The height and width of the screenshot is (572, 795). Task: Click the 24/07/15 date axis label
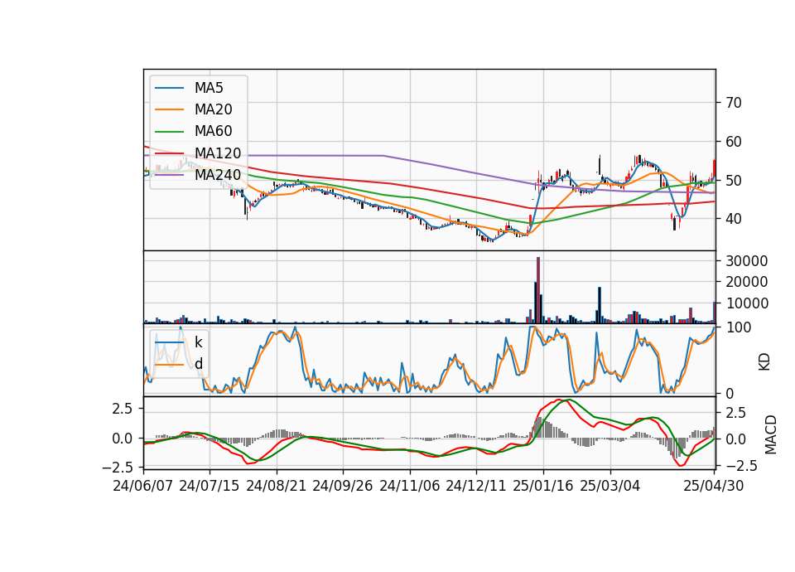(x=209, y=486)
